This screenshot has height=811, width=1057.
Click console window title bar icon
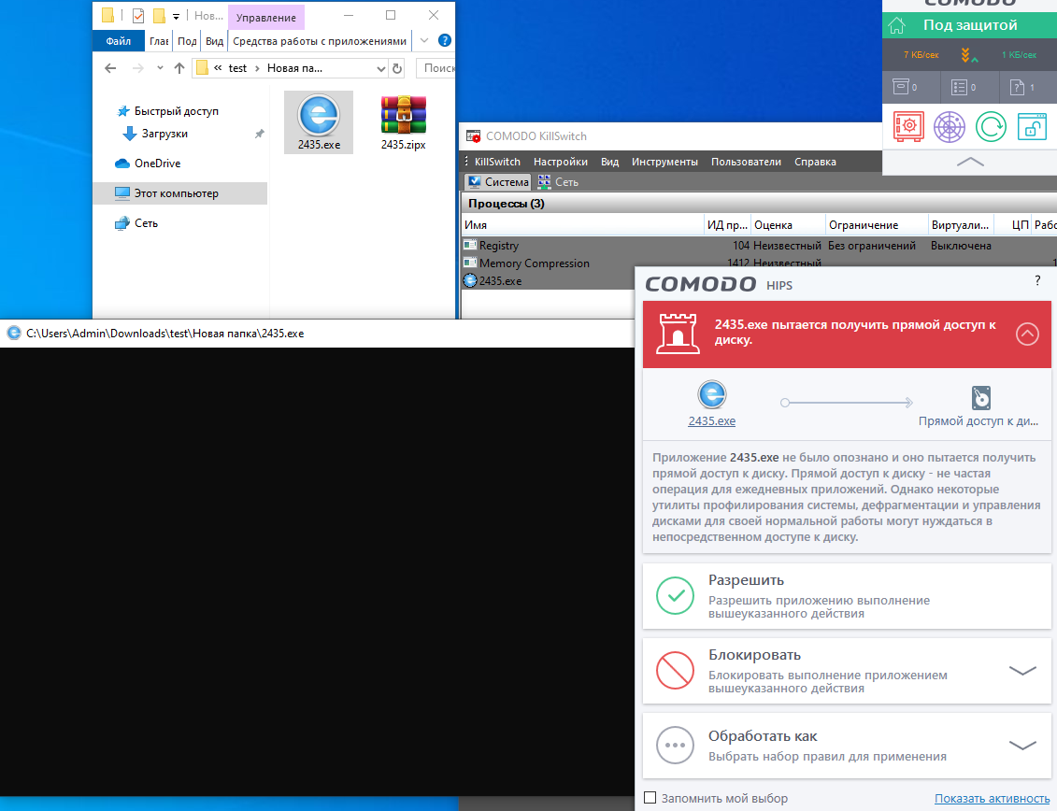pyautogui.click(x=13, y=333)
